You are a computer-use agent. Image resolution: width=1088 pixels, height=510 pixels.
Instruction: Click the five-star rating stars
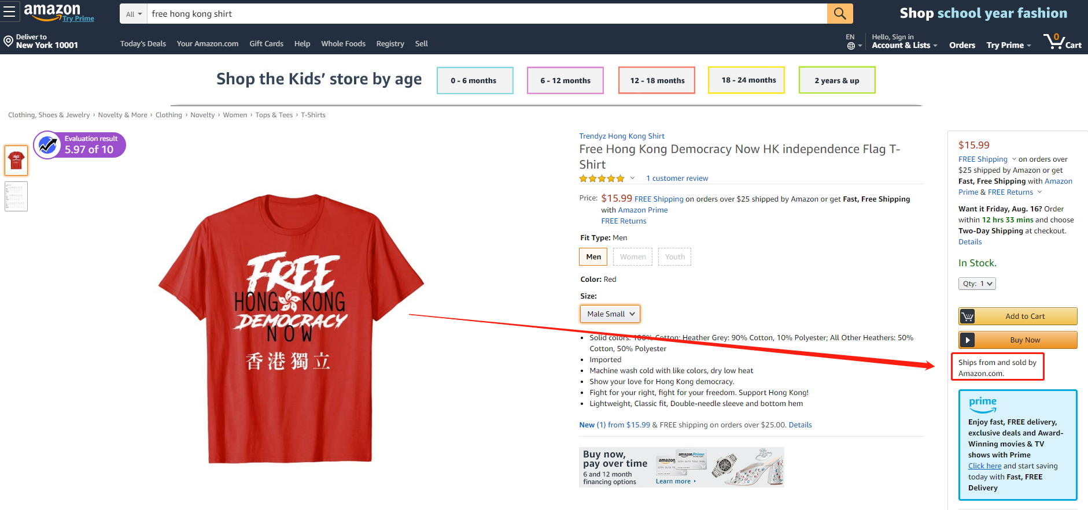602,178
